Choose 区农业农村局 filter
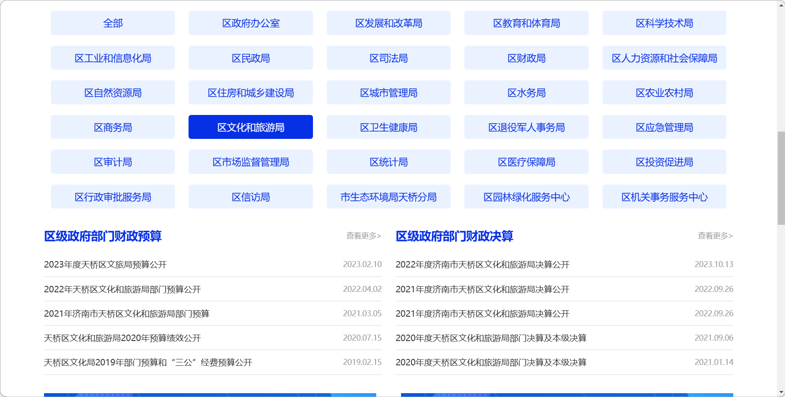 (664, 92)
